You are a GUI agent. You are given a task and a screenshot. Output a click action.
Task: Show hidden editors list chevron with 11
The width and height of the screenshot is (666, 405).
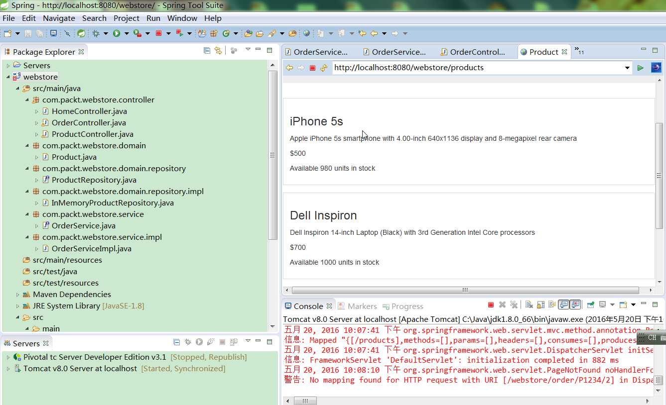(x=579, y=50)
